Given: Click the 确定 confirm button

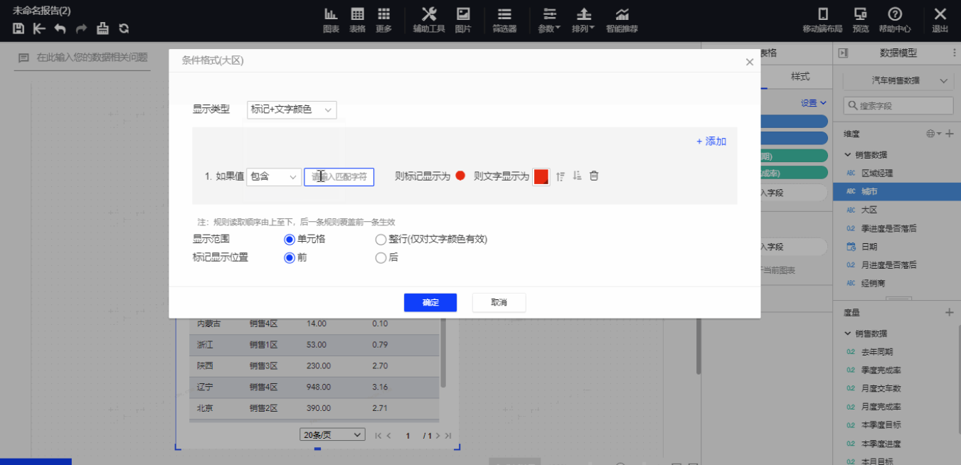Looking at the screenshot, I should click(430, 302).
